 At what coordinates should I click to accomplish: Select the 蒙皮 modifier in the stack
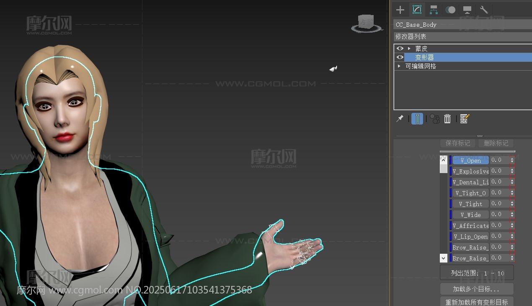click(x=421, y=48)
